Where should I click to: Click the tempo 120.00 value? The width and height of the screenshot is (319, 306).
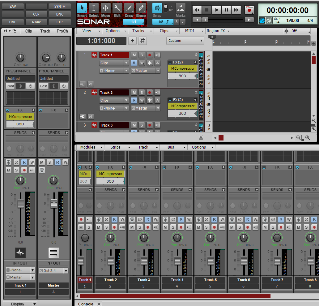(x=292, y=20)
